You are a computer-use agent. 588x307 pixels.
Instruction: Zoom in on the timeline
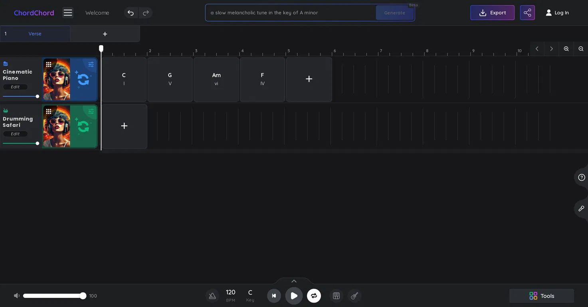pos(566,49)
